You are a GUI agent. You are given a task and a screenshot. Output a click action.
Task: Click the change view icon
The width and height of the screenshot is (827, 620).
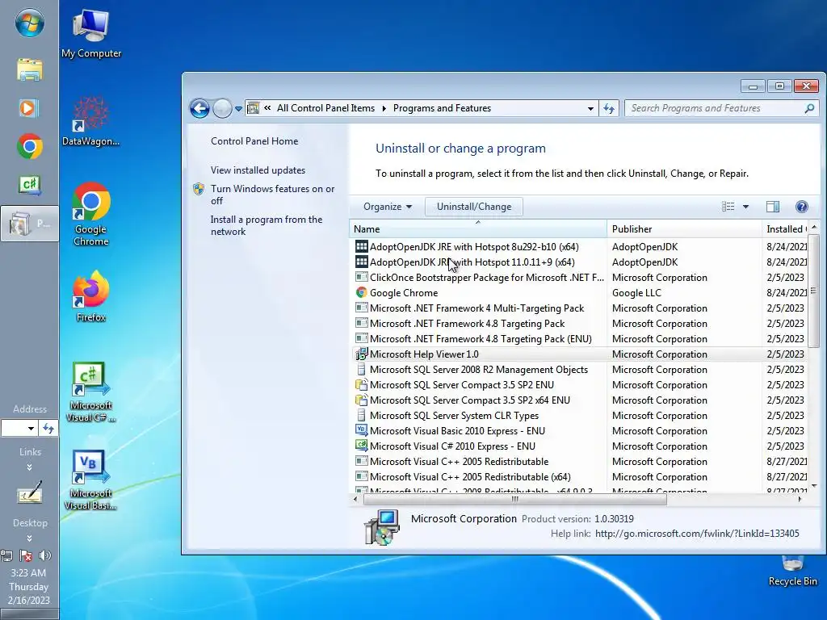[x=728, y=207]
